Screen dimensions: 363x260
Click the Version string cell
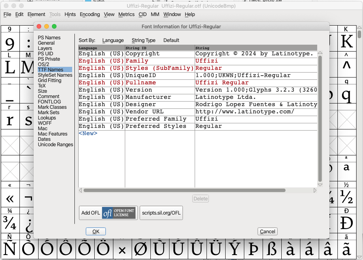point(256,90)
